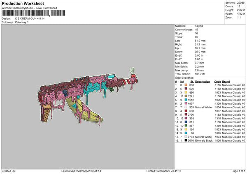Pick the cyan swatch in stop row 5
Viewport: 247px width, 174px height.
[186, 100]
